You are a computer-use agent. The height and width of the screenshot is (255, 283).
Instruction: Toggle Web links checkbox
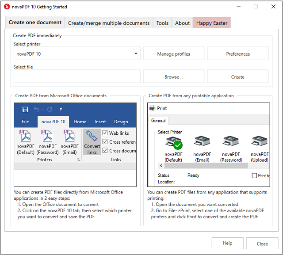tap(105, 133)
